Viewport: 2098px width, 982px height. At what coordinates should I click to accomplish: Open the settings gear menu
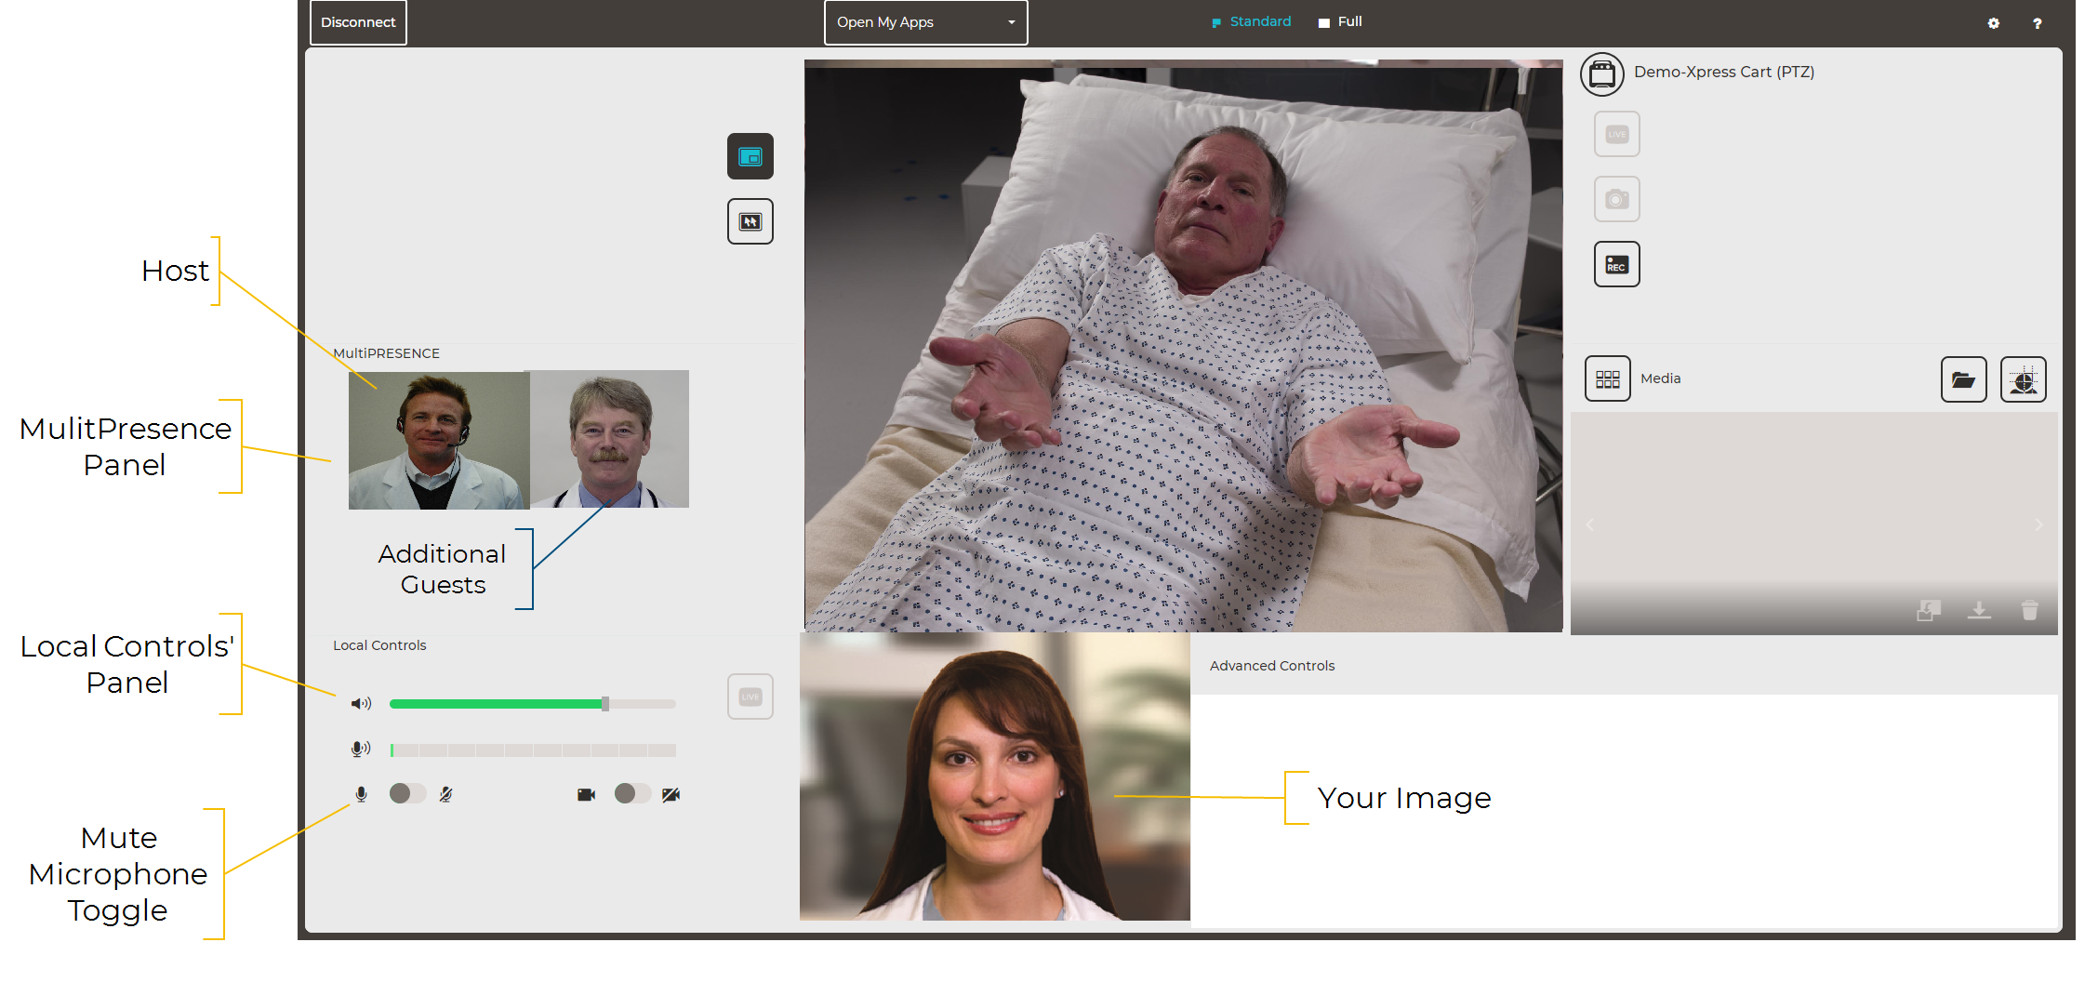(1993, 23)
